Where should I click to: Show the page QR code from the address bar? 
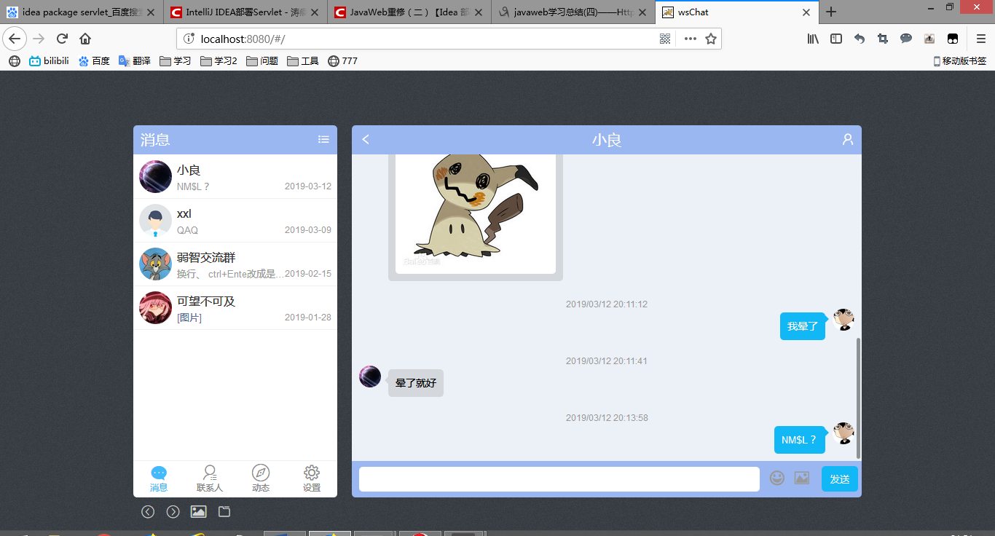pos(665,39)
